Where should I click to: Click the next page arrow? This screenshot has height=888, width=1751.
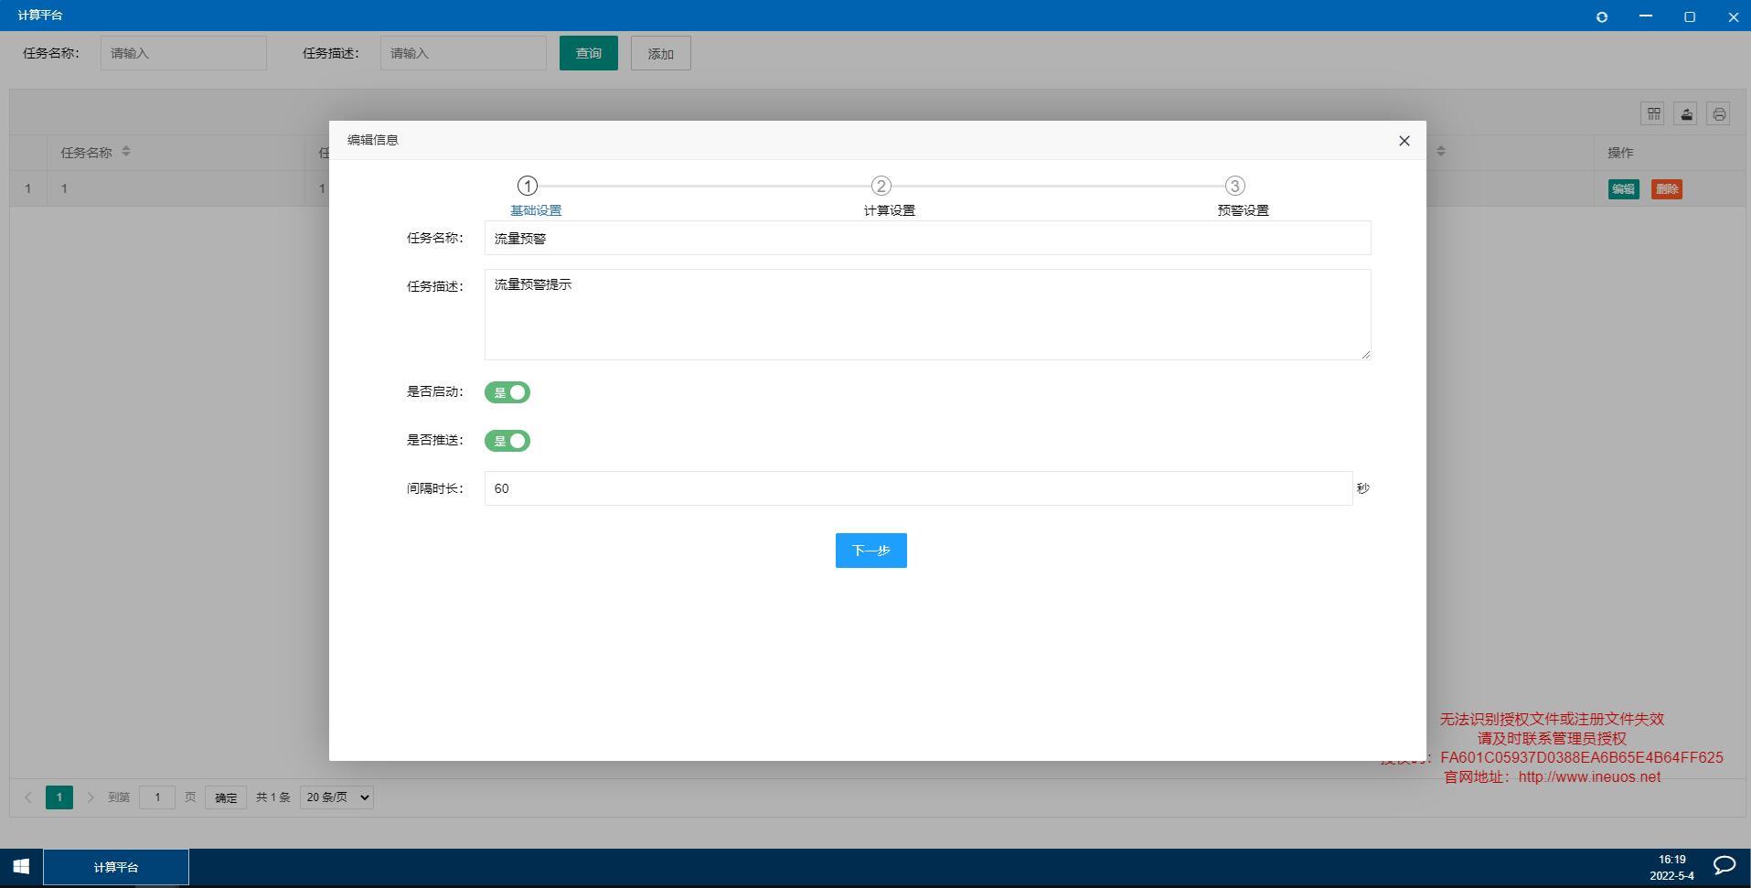(x=90, y=797)
